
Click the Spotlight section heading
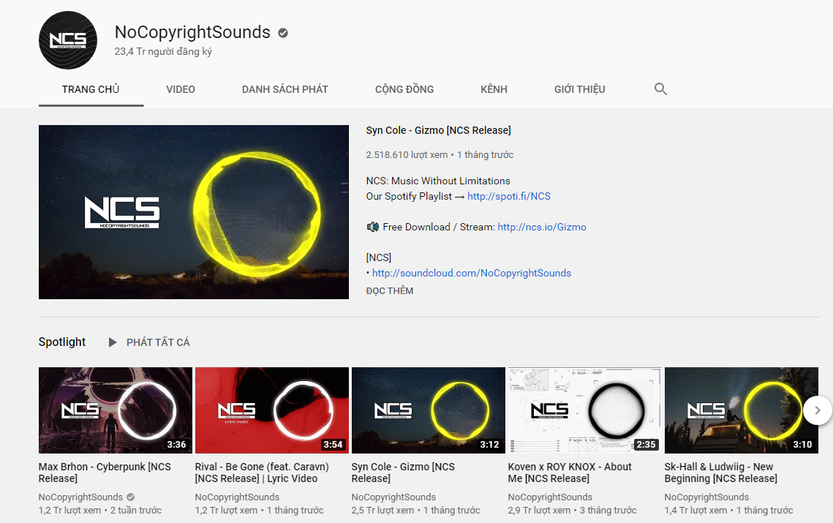62,342
